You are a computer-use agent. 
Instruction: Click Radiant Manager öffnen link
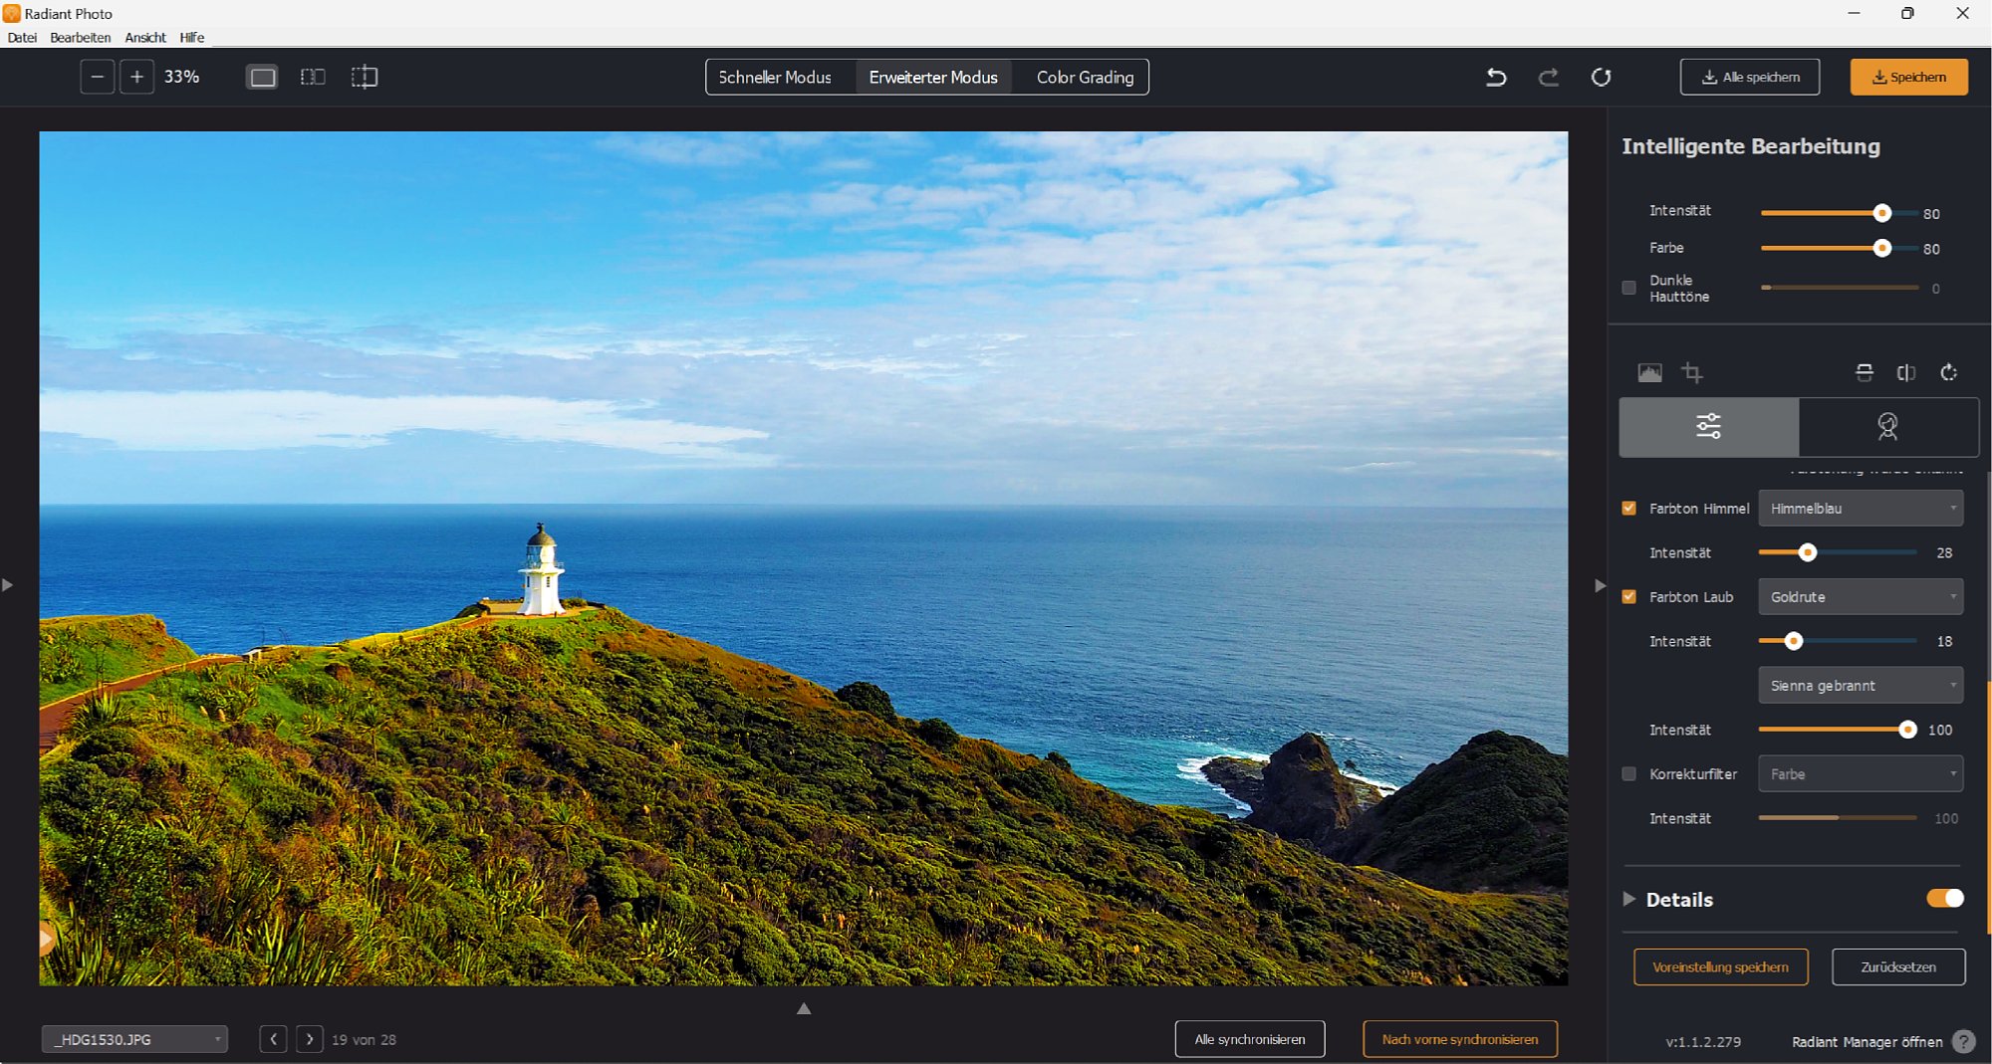[x=1867, y=1041]
